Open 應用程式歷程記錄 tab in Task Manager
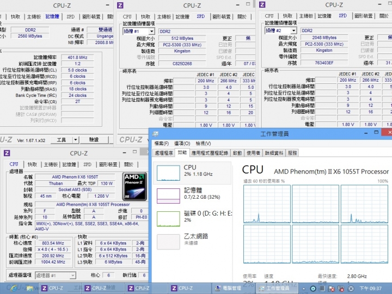 pos(210,153)
